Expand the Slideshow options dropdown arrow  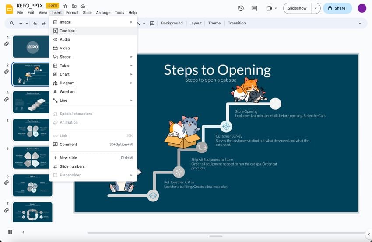[x=315, y=8]
